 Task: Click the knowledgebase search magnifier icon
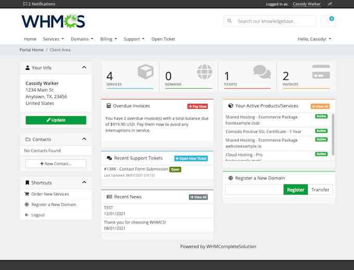tap(230, 21)
